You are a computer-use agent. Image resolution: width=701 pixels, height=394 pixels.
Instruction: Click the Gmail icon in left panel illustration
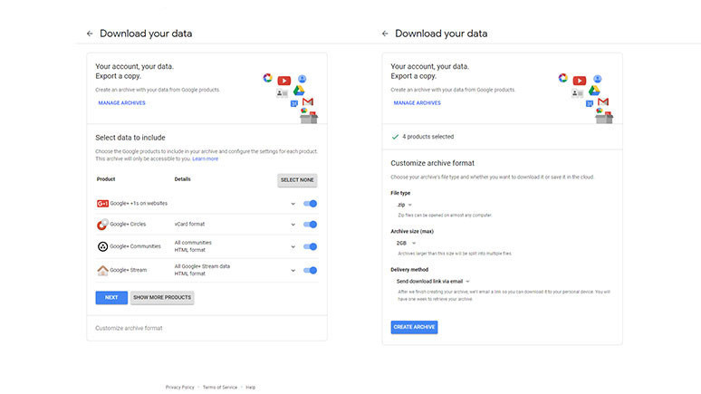308,101
